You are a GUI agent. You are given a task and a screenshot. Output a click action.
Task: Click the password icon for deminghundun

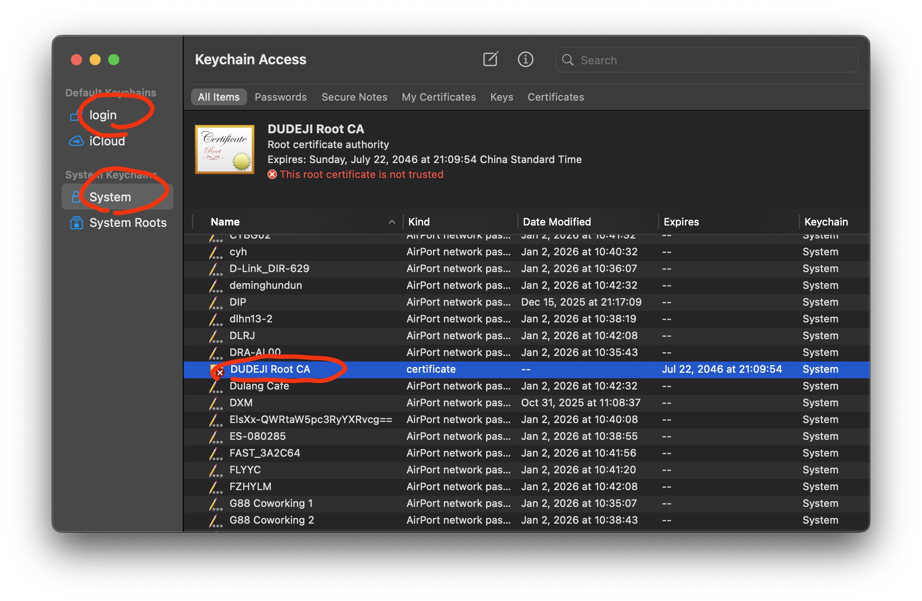pos(215,286)
